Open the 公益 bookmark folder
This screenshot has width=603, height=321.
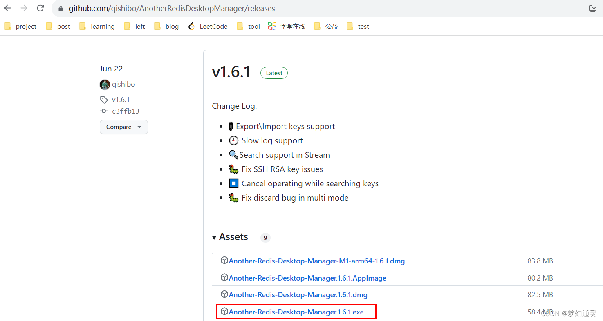click(x=326, y=27)
